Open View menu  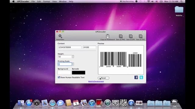pyautogui.click(x=54, y=2)
